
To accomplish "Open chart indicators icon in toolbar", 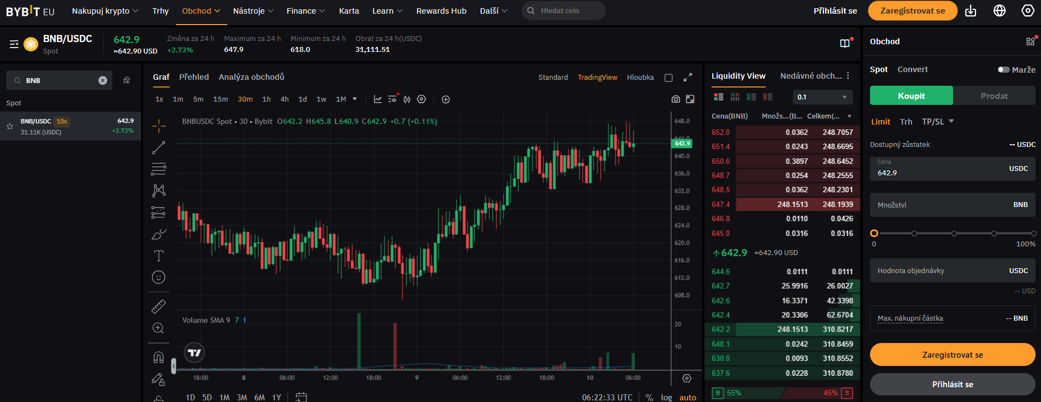I will [377, 99].
